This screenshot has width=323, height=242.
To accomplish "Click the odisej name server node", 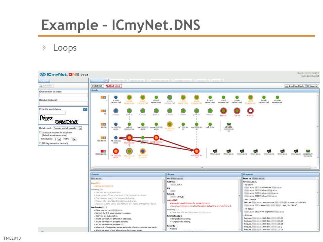I will (129, 124).
